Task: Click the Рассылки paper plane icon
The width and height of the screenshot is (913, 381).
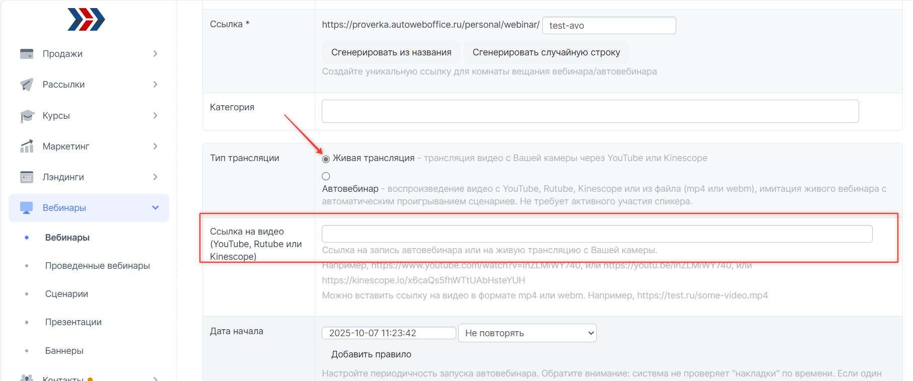Action: point(27,85)
